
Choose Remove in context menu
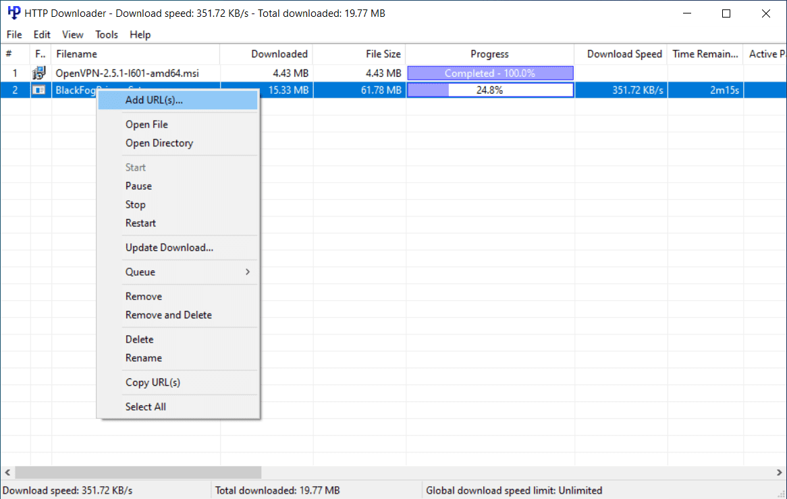(x=178, y=297)
